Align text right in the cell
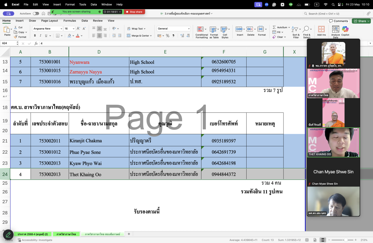This screenshot has width=373, height=243. click(x=105, y=35)
